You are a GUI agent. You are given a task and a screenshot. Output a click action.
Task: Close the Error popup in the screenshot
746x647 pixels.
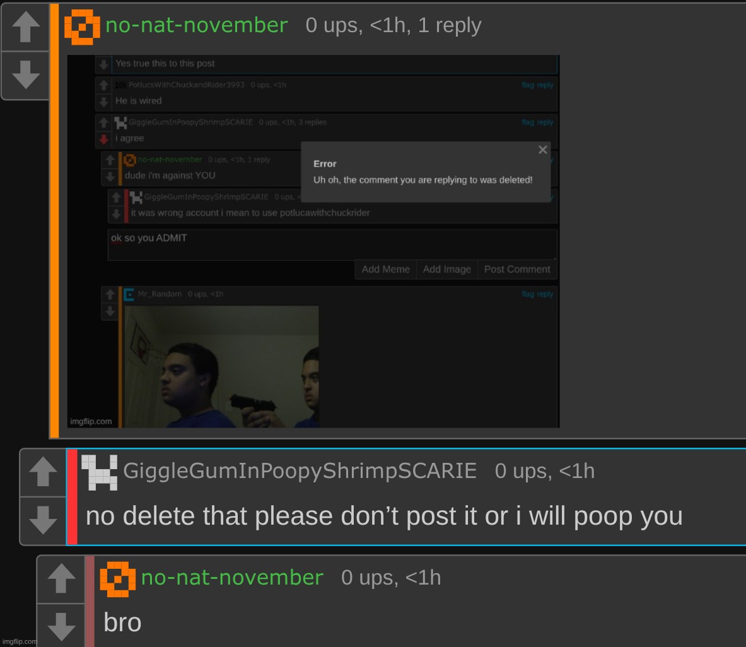click(x=543, y=150)
